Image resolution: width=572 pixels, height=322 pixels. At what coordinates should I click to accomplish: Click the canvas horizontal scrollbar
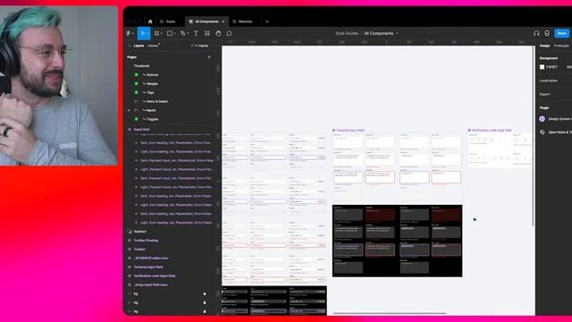pyautogui.click(x=390, y=313)
